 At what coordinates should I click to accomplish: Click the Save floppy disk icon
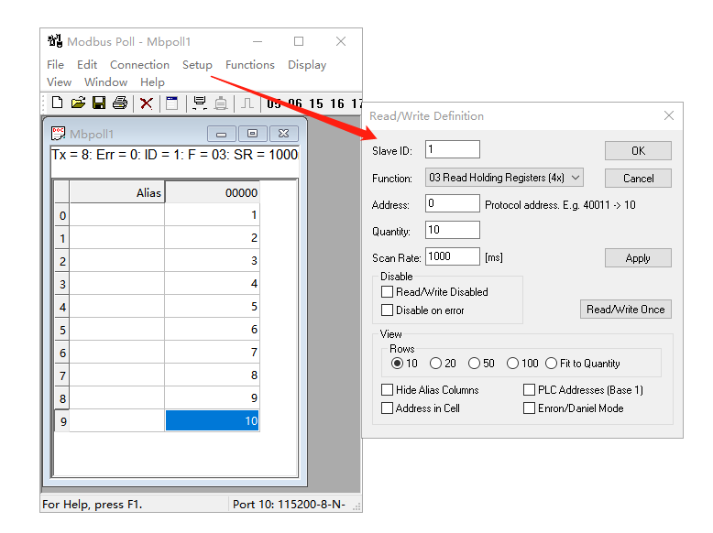(x=99, y=103)
